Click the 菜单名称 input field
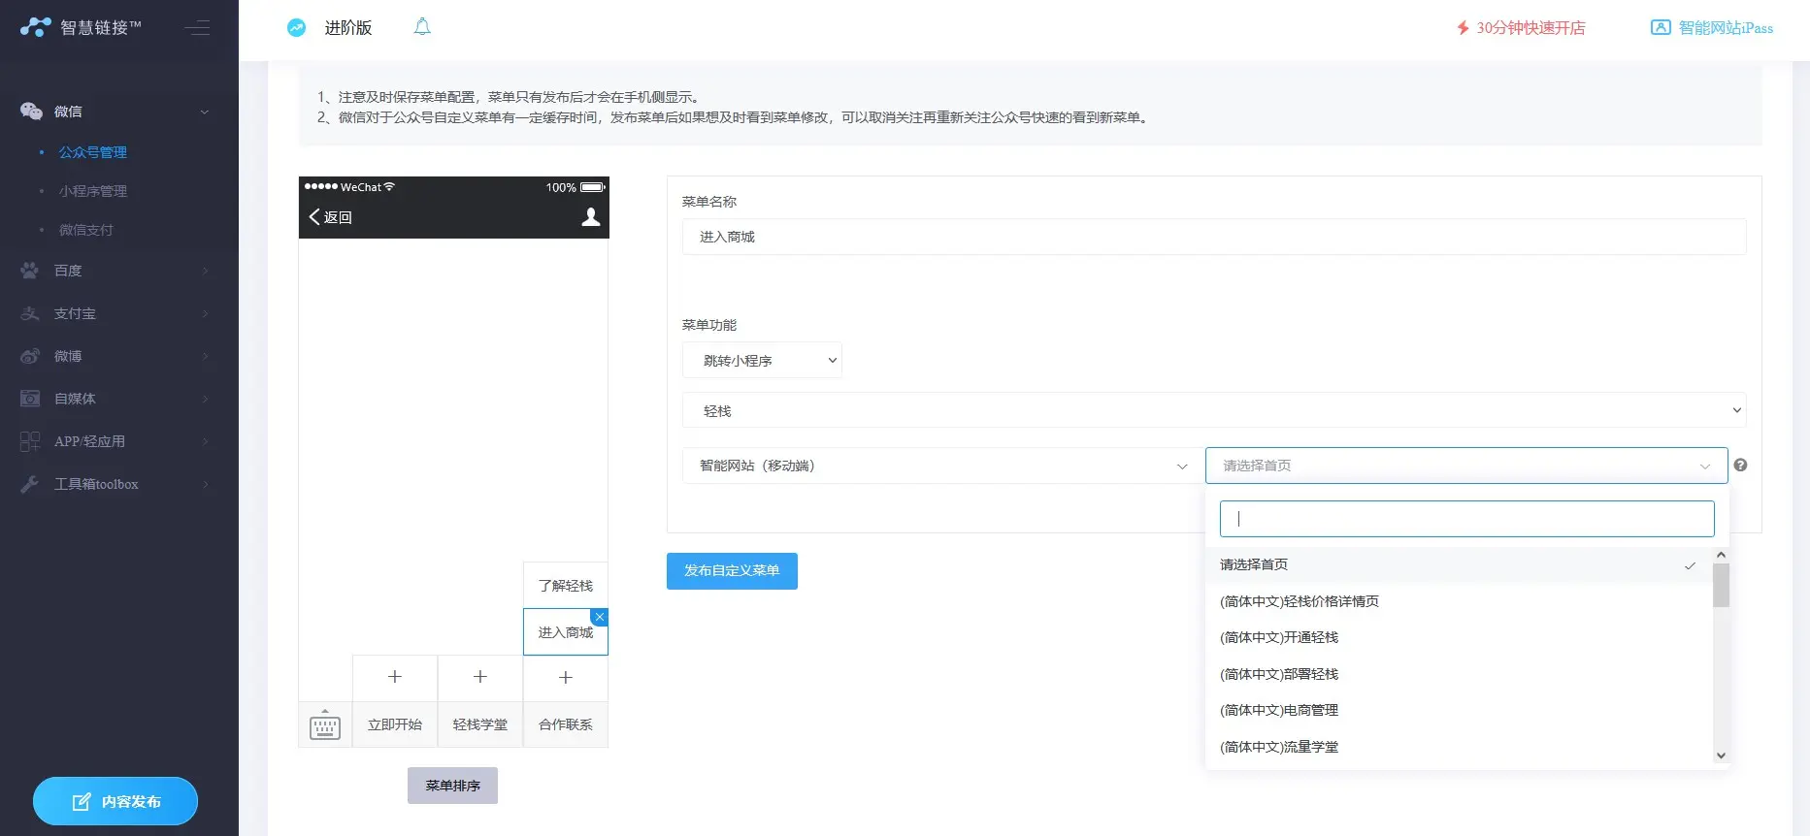The image size is (1810, 836). click(x=1213, y=237)
